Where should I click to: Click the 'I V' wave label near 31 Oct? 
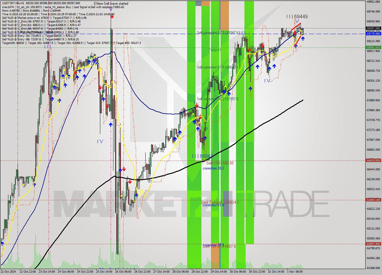tap(267, 80)
